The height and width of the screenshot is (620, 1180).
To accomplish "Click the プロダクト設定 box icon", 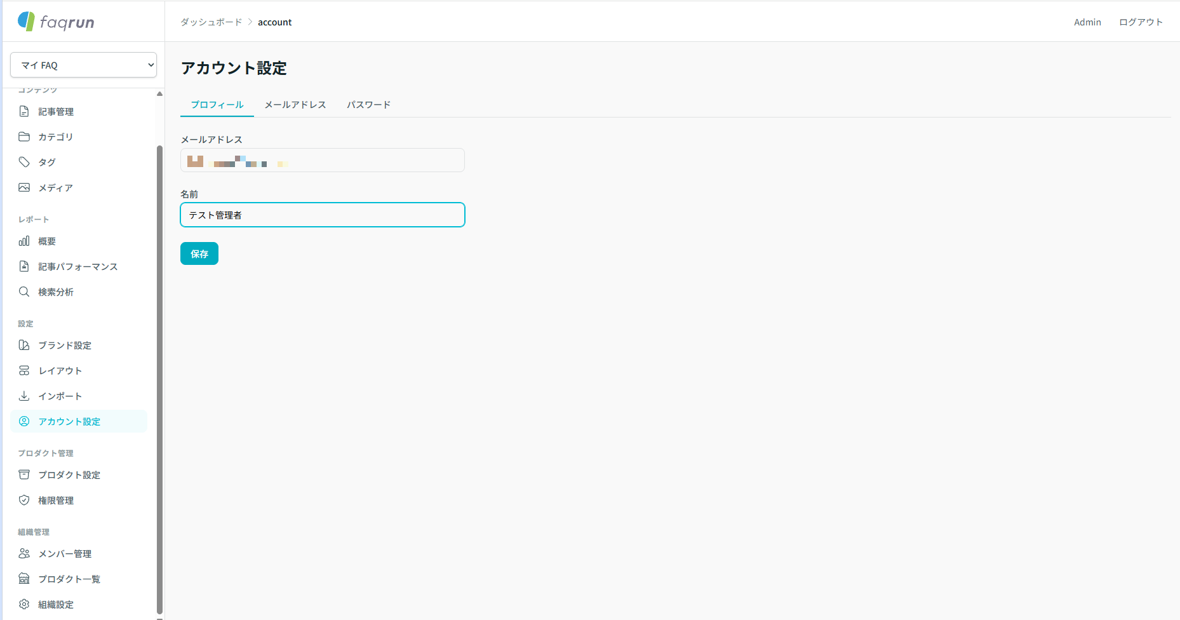I will click(x=24, y=475).
